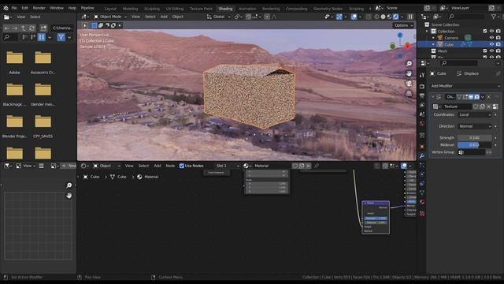Toggle Collection exclude checkbox

point(485,32)
